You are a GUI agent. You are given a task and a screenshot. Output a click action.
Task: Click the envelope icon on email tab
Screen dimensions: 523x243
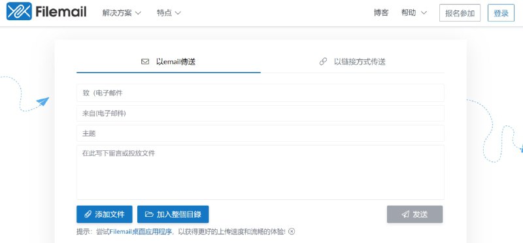click(x=145, y=61)
